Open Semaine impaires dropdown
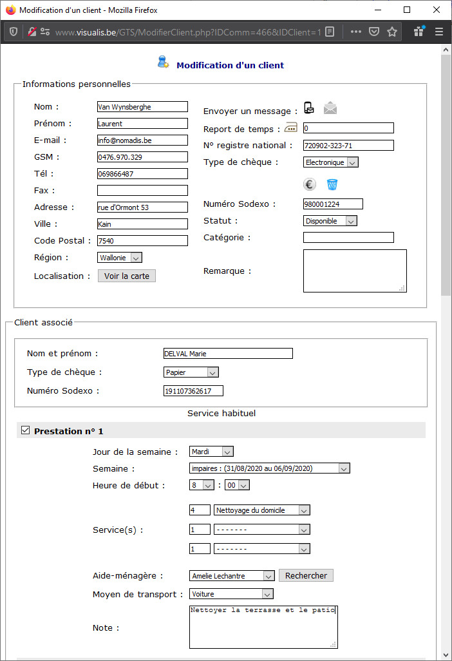Screen dimensions: 452x661 pyautogui.click(x=270, y=468)
